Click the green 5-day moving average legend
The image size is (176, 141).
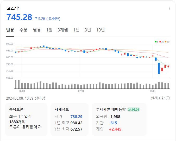(157, 42)
